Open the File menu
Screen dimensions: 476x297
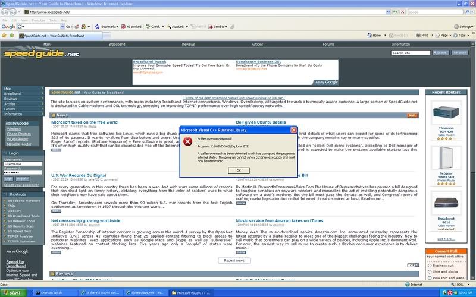click(5, 20)
